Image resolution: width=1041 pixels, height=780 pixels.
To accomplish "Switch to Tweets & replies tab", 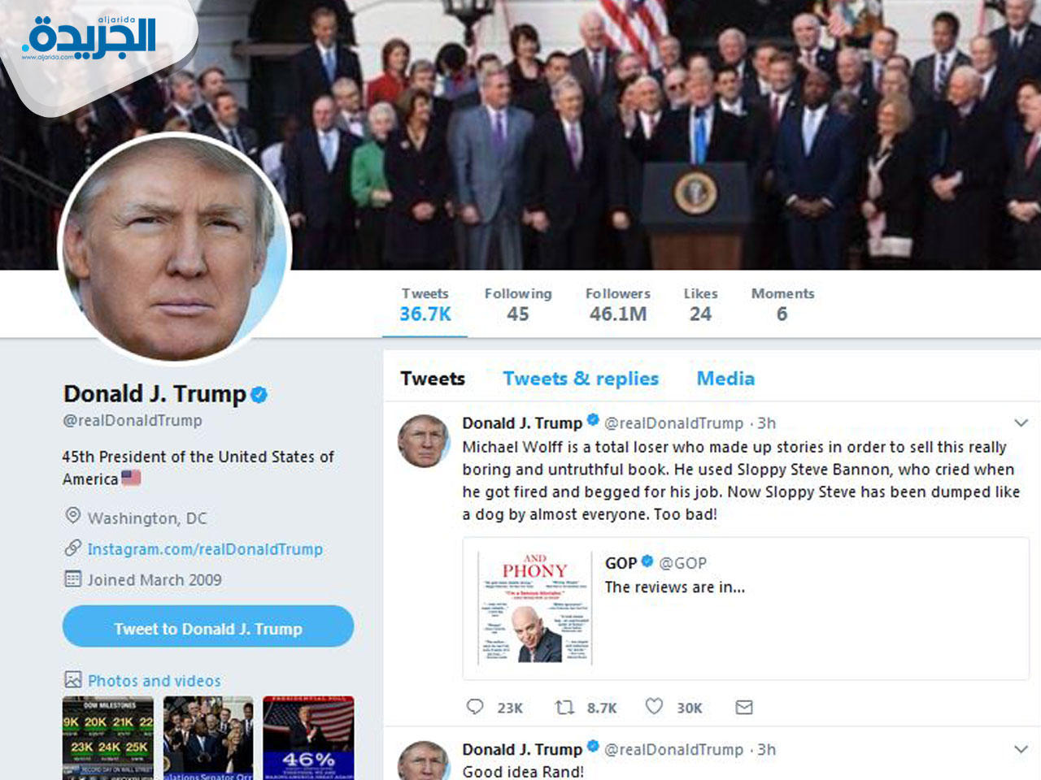I will 581,379.
